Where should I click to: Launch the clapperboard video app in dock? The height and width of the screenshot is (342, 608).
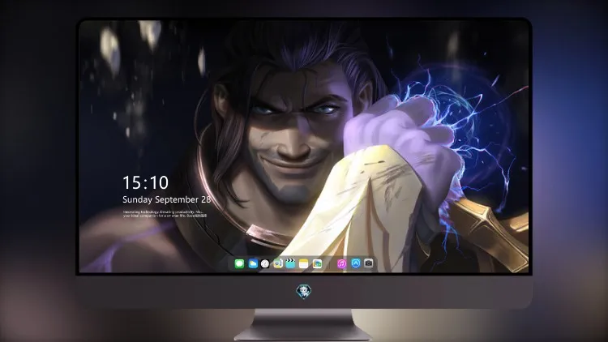pyautogui.click(x=290, y=263)
